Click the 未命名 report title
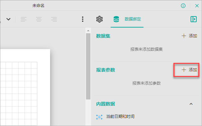The height and width of the screenshot is (126, 202). (x=38, y=6)
